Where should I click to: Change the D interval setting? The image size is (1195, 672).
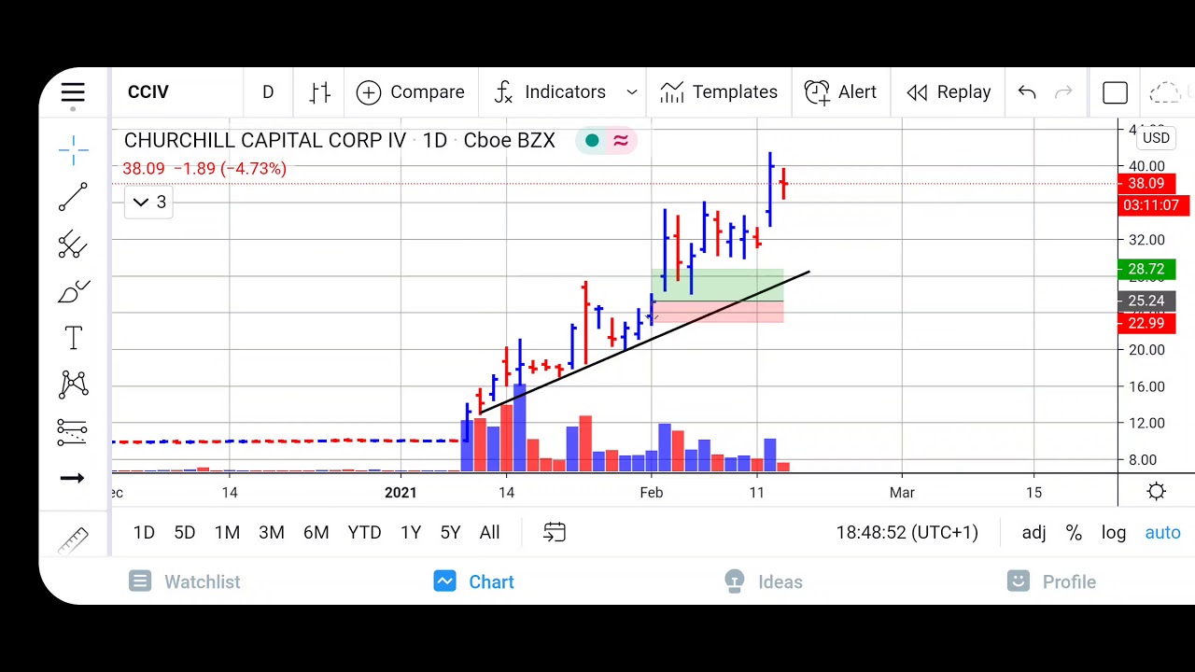click(x=268, y=91)
